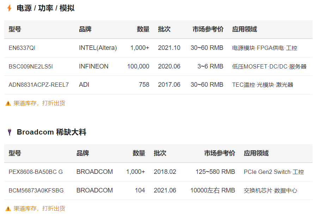The width and height of the screenshot is (314, 216).
Task: Select quantity 758
Action: 144,85
